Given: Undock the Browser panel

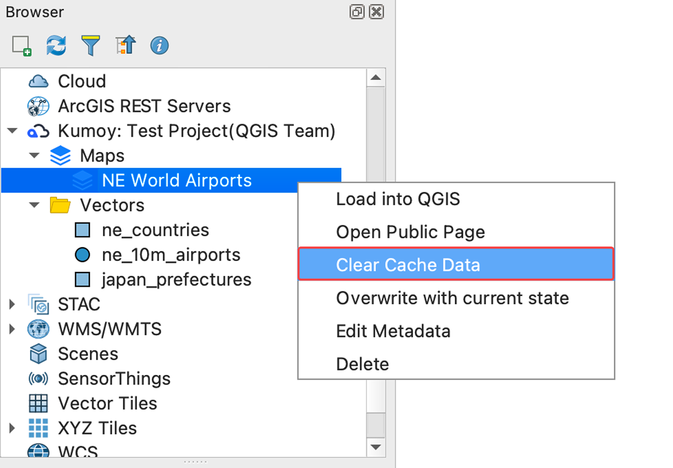Looking at the screenshot, I should (x=356, y=11).
